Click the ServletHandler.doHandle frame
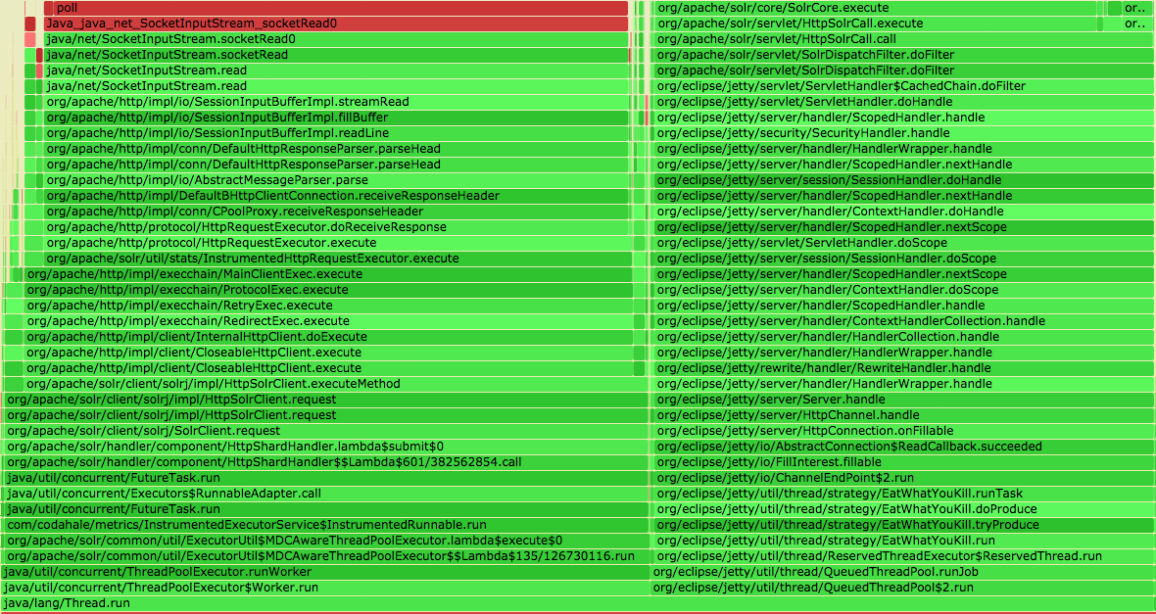Image resolution: width=1156 pixels, height=614 pixels. pyautogui.click(x=904, y=102)
